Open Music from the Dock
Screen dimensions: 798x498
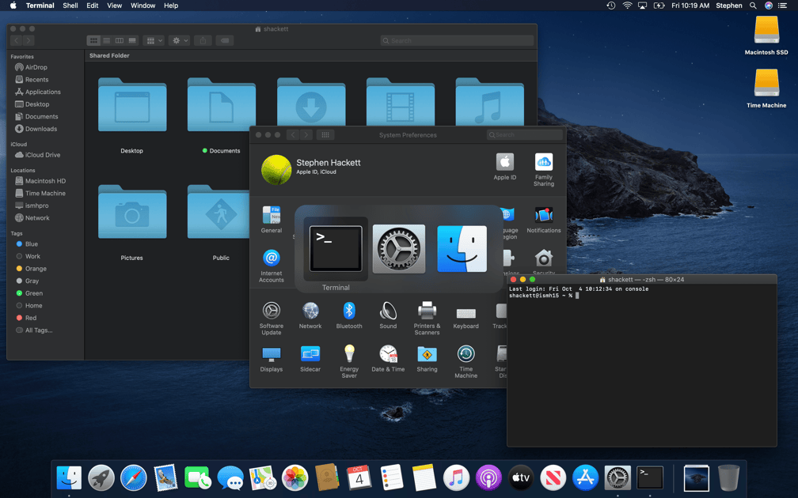(456, 477)
